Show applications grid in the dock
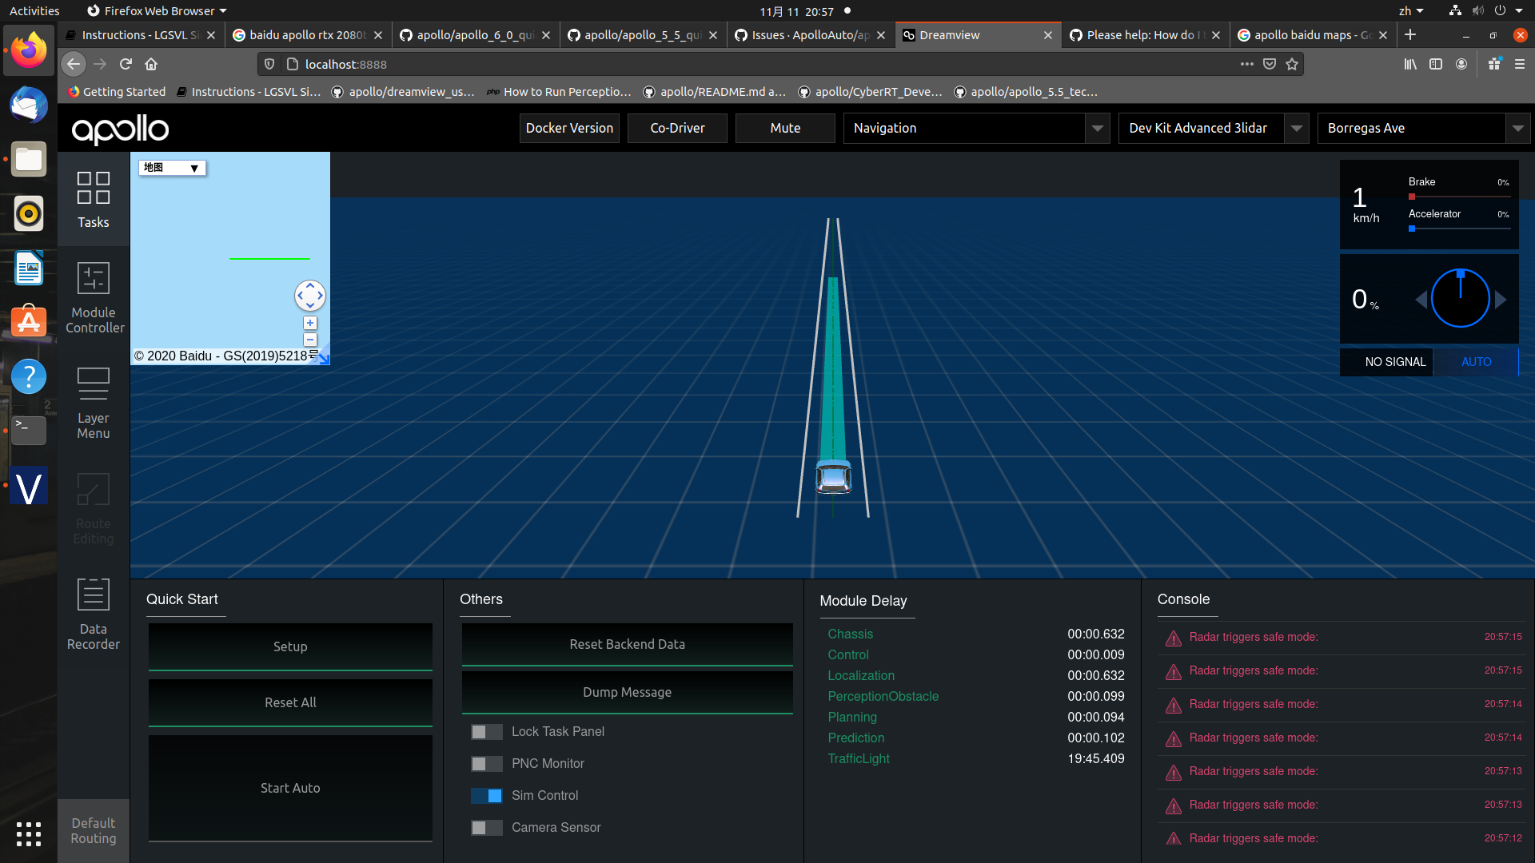The image size is (1535, 863). coord(29,834)
